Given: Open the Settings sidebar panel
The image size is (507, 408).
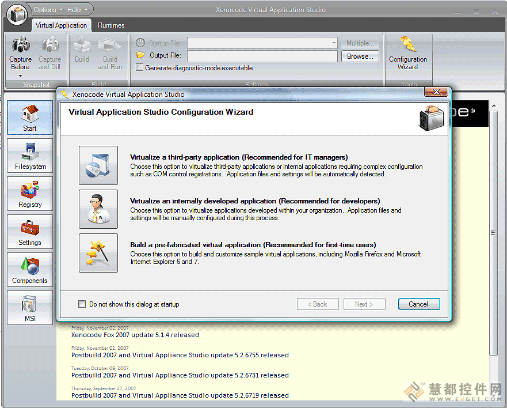Looking at the screenshot, I should click(x=30, y=232).
